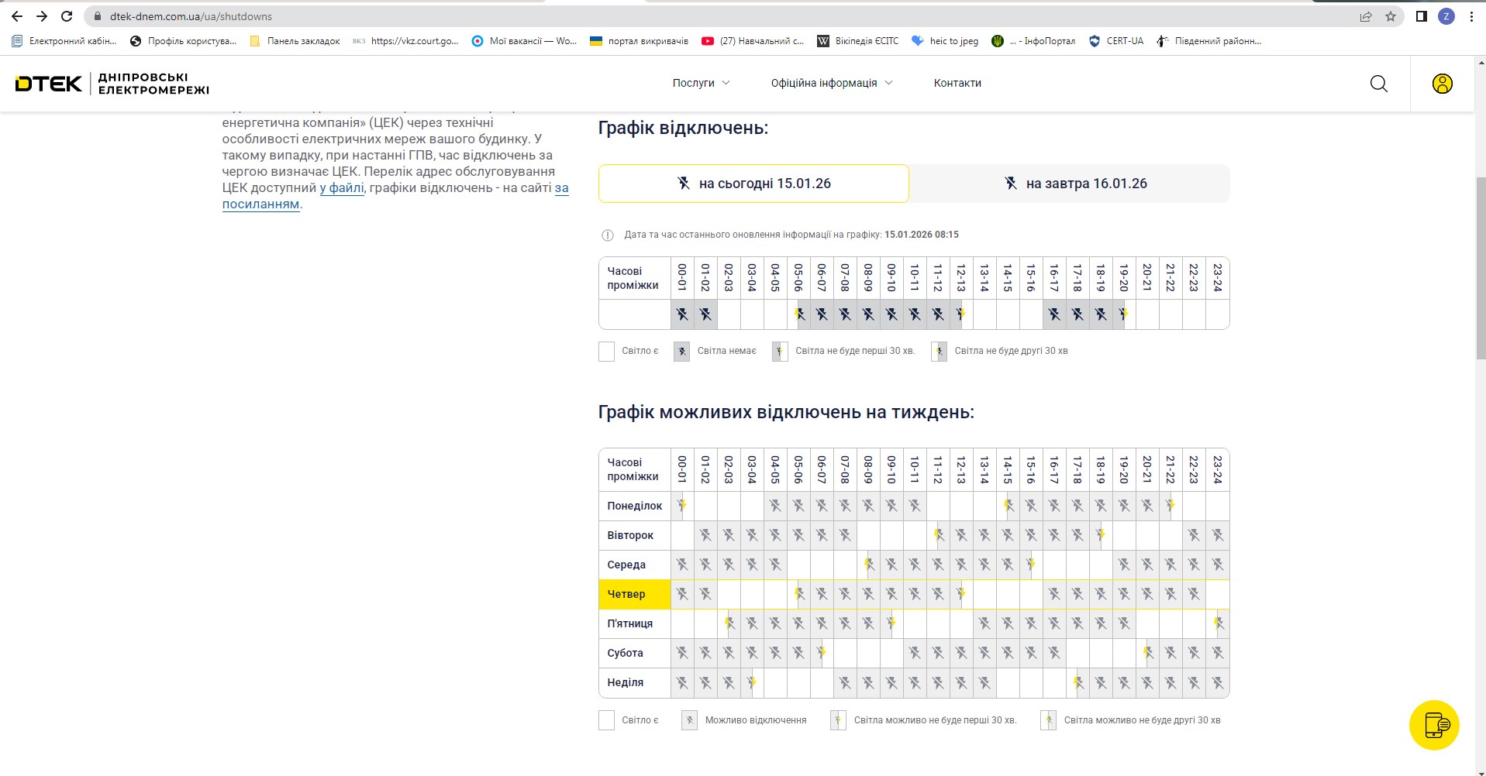Open the site search magnifier icon
1486x776 pixels.
(x=1378, y=84)
